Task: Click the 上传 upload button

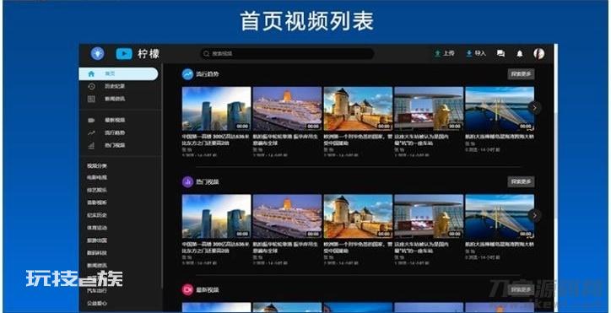Action: click(x=445, y=53)
